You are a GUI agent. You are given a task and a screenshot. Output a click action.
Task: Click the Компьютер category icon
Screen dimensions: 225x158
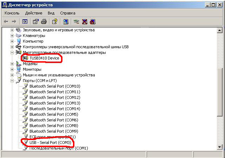(x=19, y=41)
